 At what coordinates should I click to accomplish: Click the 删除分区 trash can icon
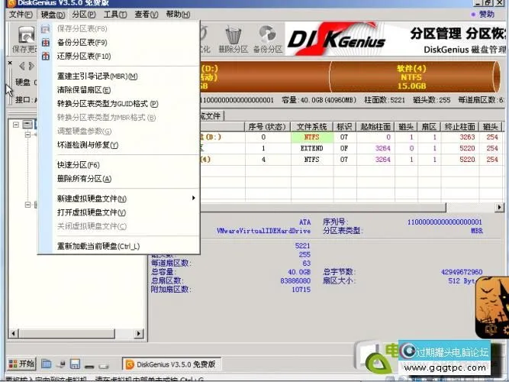coord(233,35)
